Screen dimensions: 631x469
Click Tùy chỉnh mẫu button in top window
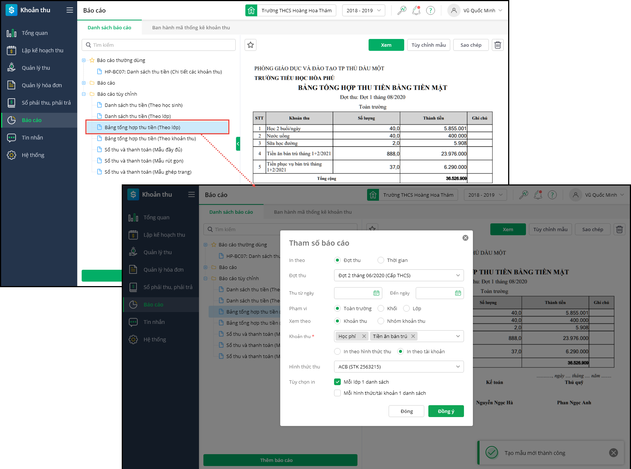[429, 45]
